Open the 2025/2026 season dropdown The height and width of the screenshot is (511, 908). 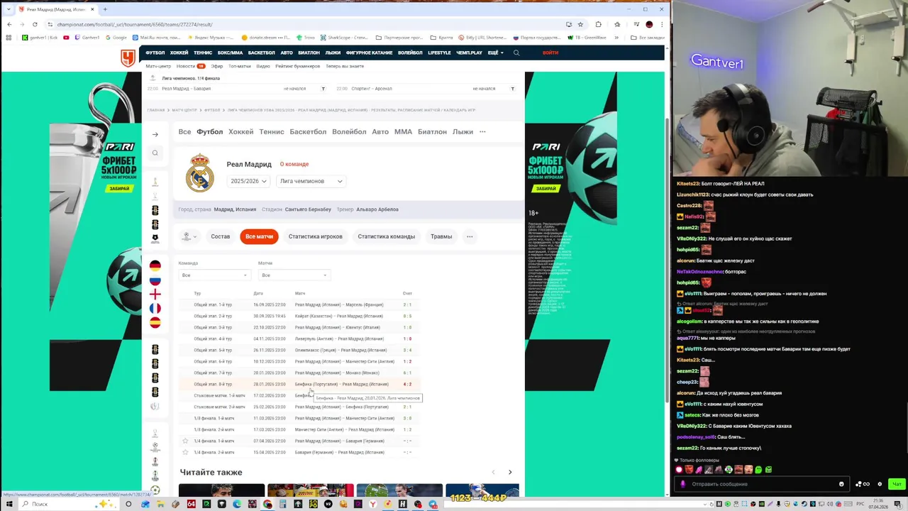[248, 181]
